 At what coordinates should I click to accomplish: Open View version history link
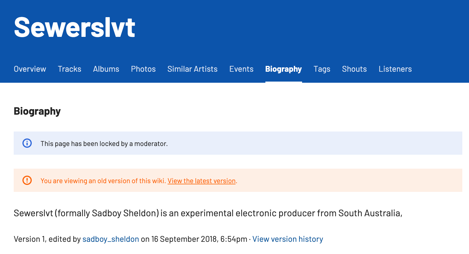click(x=288, y=239)
